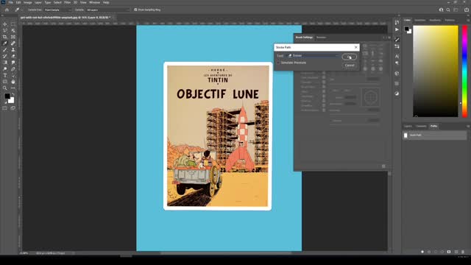Click the Add mask icon in Paths panel

(x=449, y=252)
